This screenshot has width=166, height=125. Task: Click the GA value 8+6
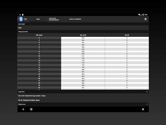pos(83,83)
